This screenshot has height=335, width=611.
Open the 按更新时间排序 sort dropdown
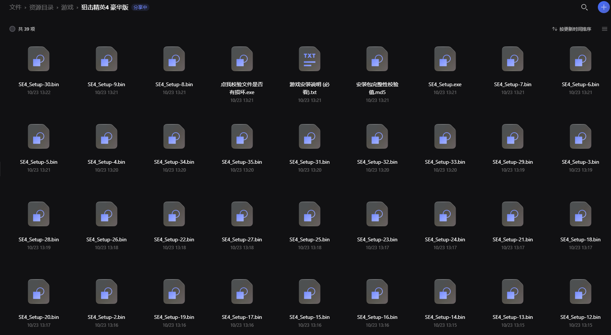572,29
